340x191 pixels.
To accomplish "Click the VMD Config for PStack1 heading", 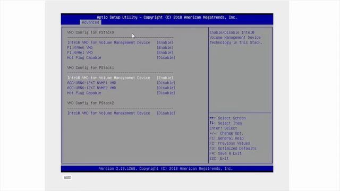I will tap(90, 68).
